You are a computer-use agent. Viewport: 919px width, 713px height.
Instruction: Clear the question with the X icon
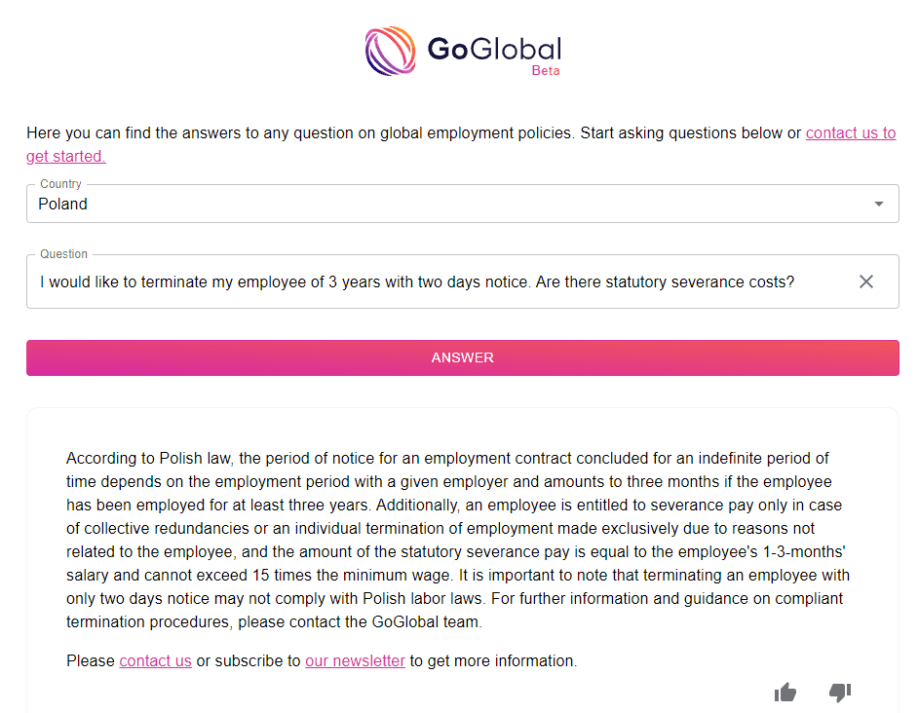tap(865, 281)
